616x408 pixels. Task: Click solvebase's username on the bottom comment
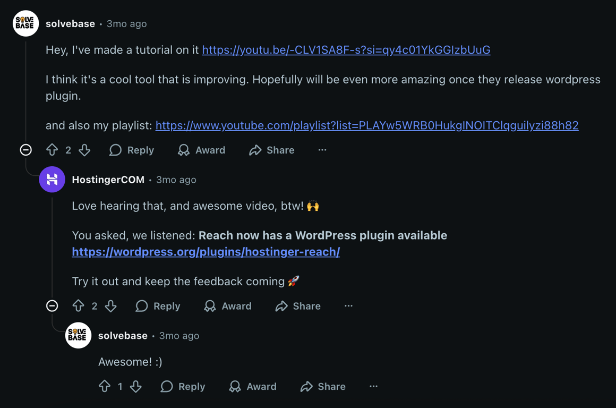123,336
